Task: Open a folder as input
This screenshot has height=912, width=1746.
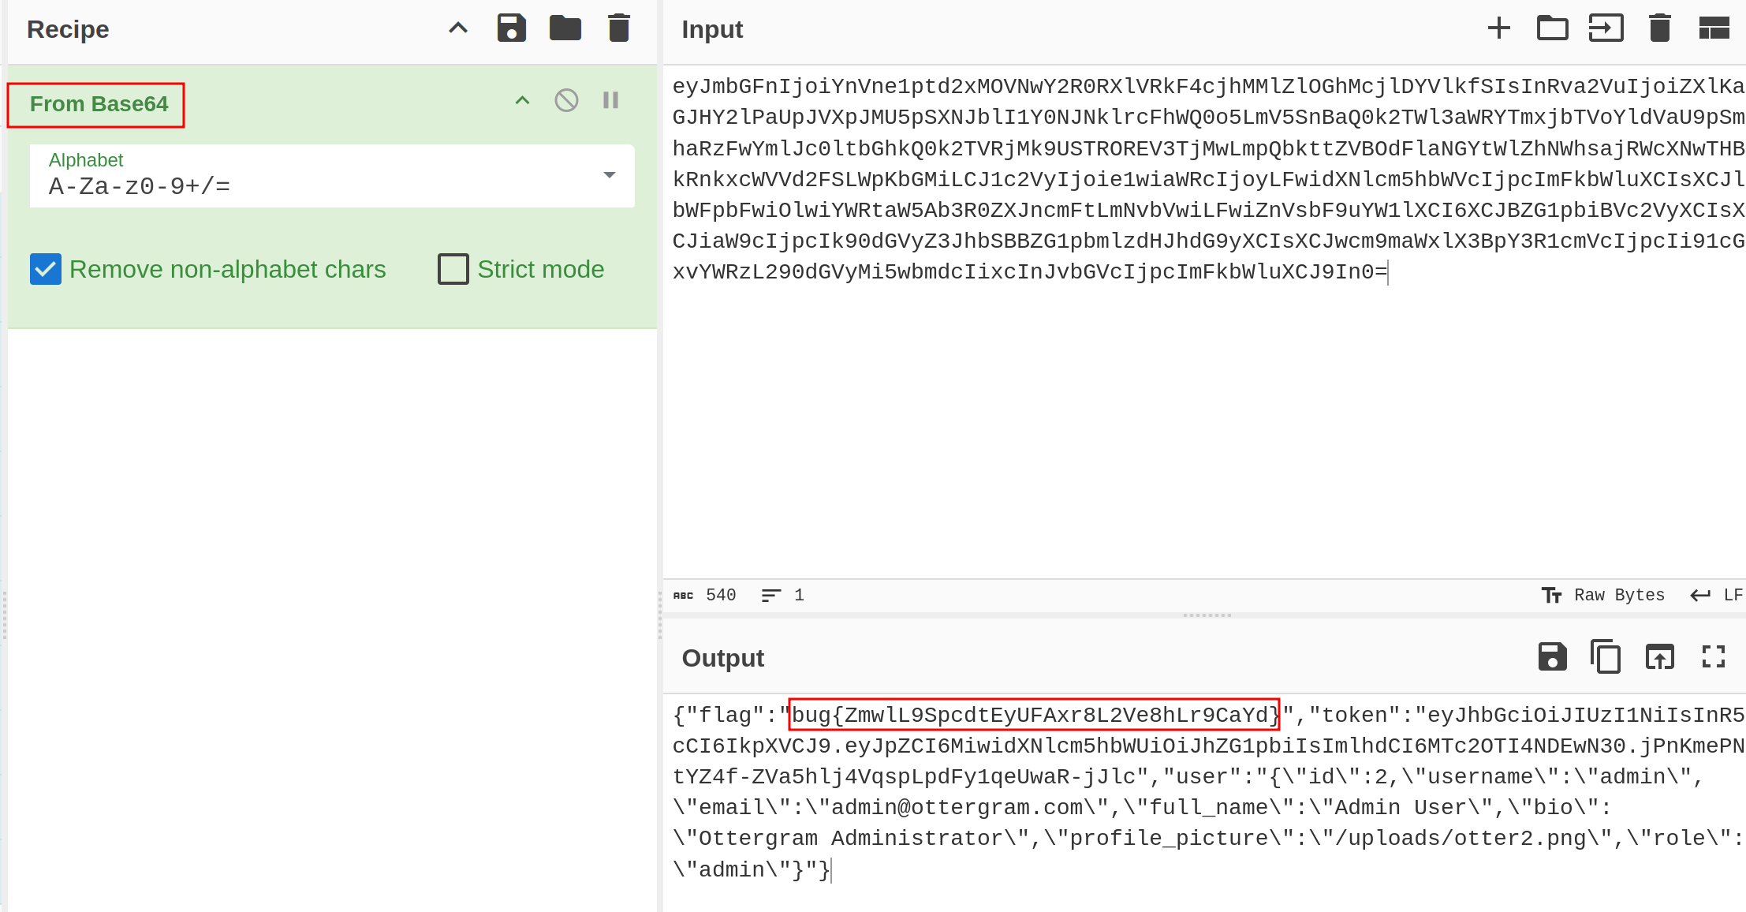Action: pos(1552,28)
